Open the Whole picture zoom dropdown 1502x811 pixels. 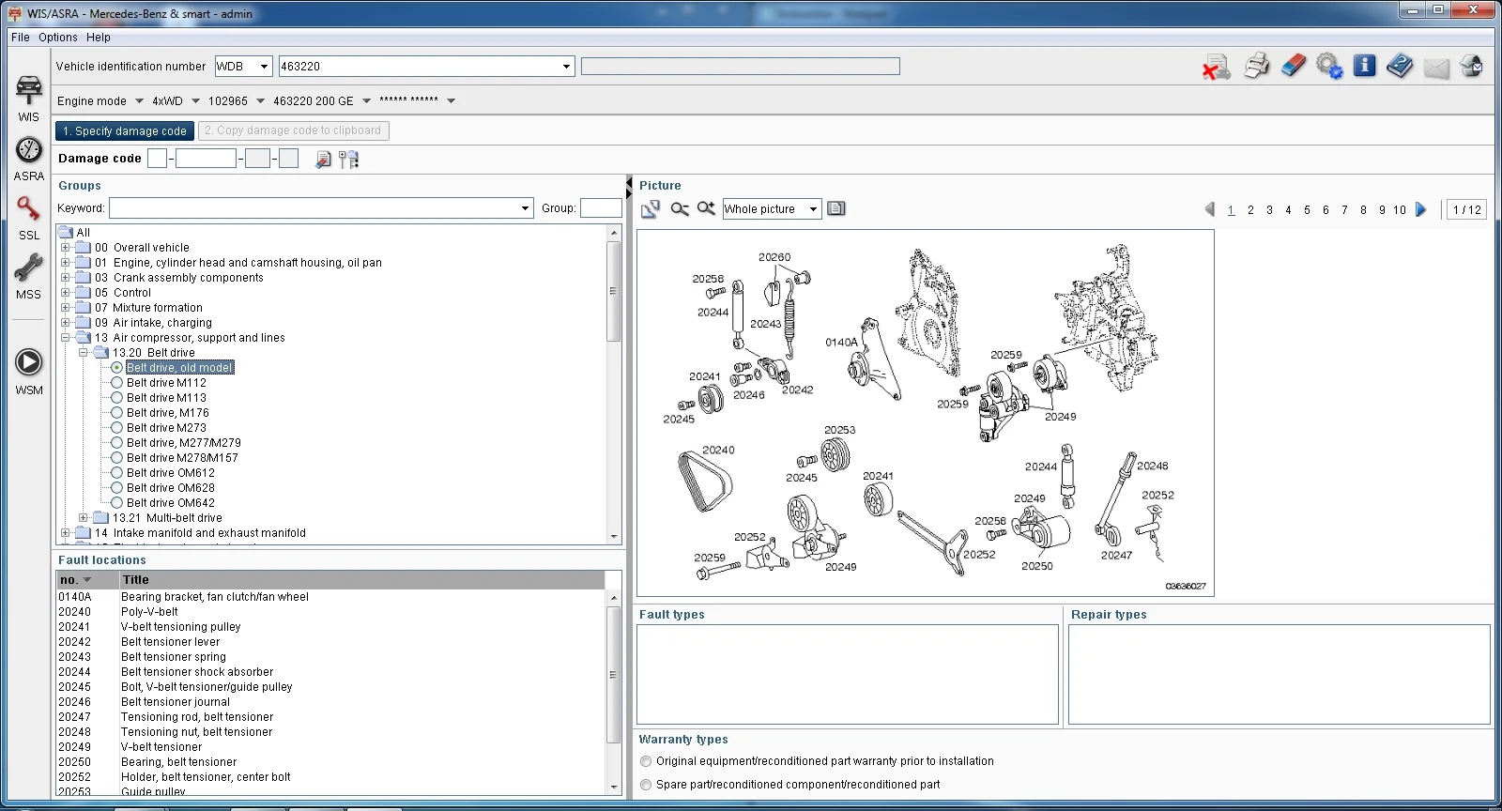click(813, 209)
